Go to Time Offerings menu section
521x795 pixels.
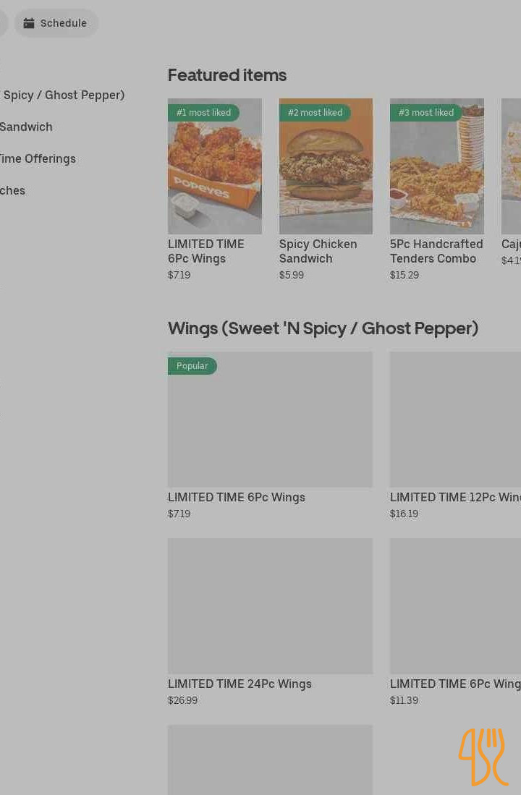(x=38, y=158)
